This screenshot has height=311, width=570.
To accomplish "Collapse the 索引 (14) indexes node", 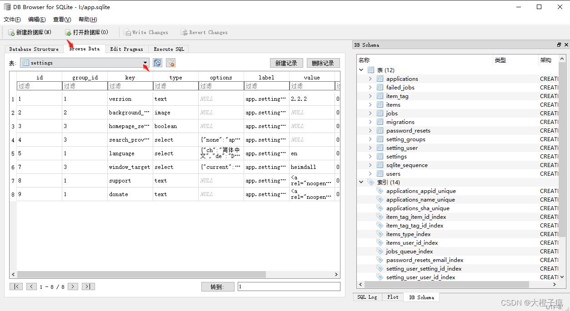I will (x=361, y=183).
